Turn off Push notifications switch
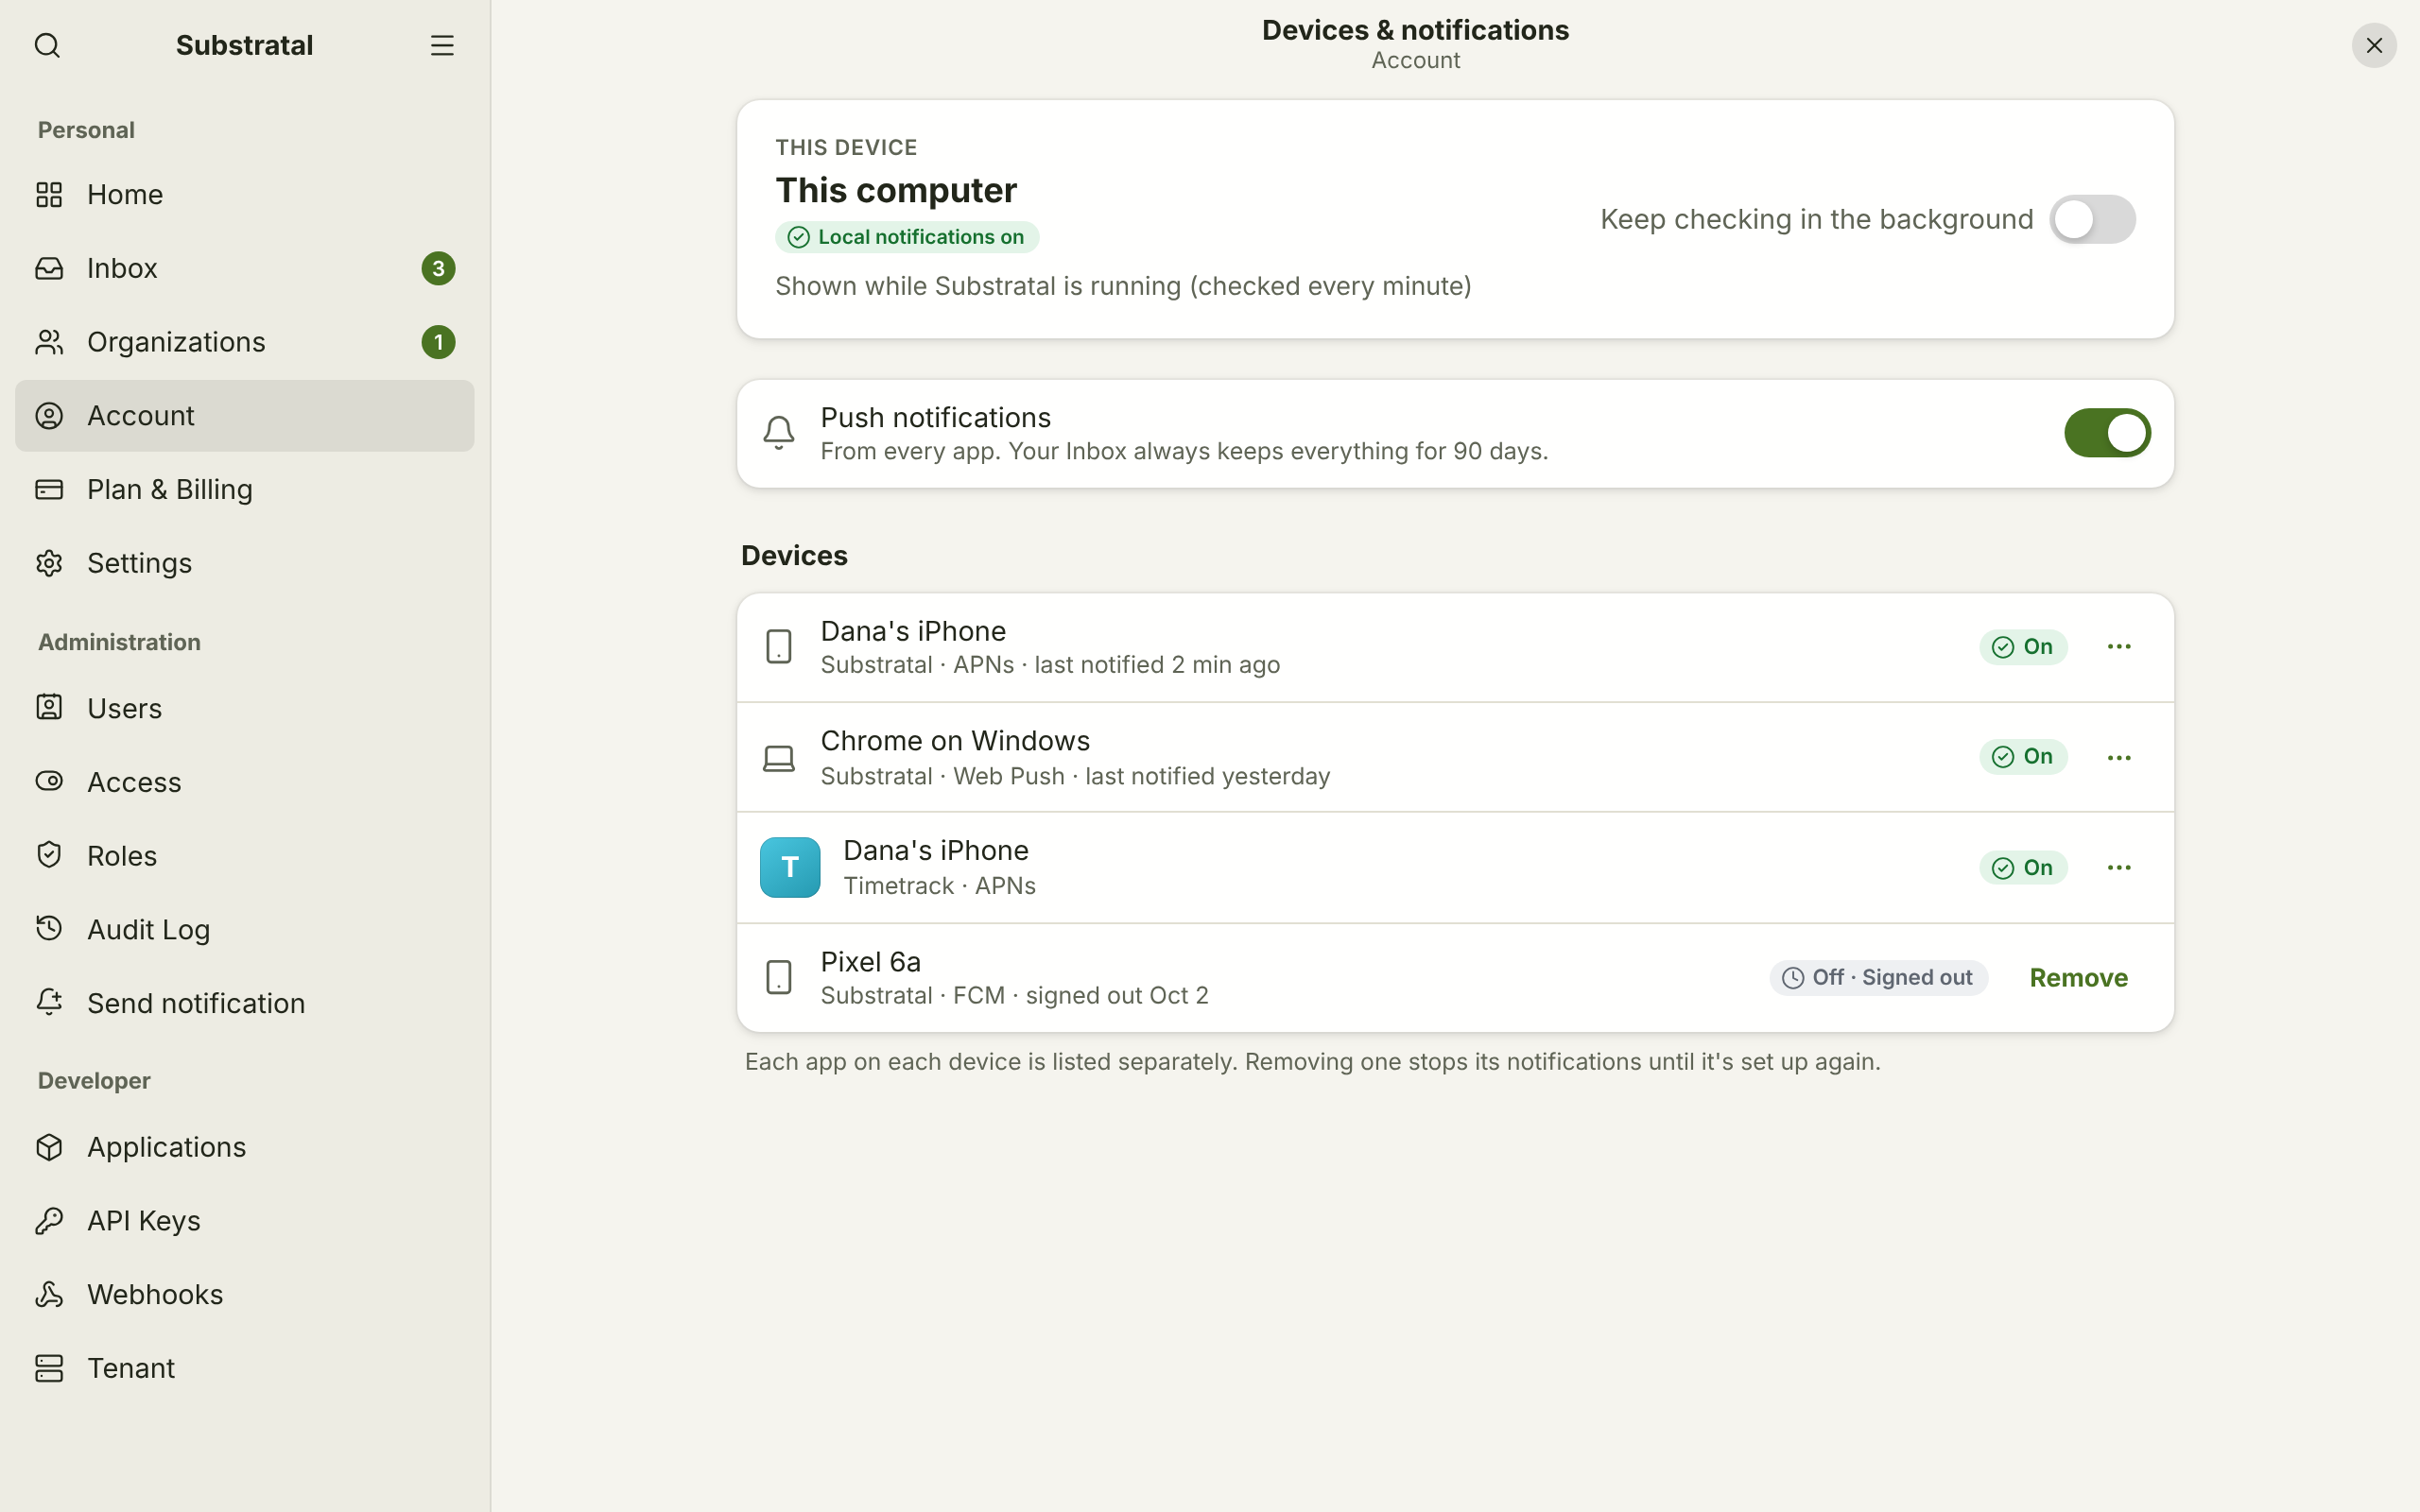This screenshot has height=1512, width=2420. click(2107, 433)
